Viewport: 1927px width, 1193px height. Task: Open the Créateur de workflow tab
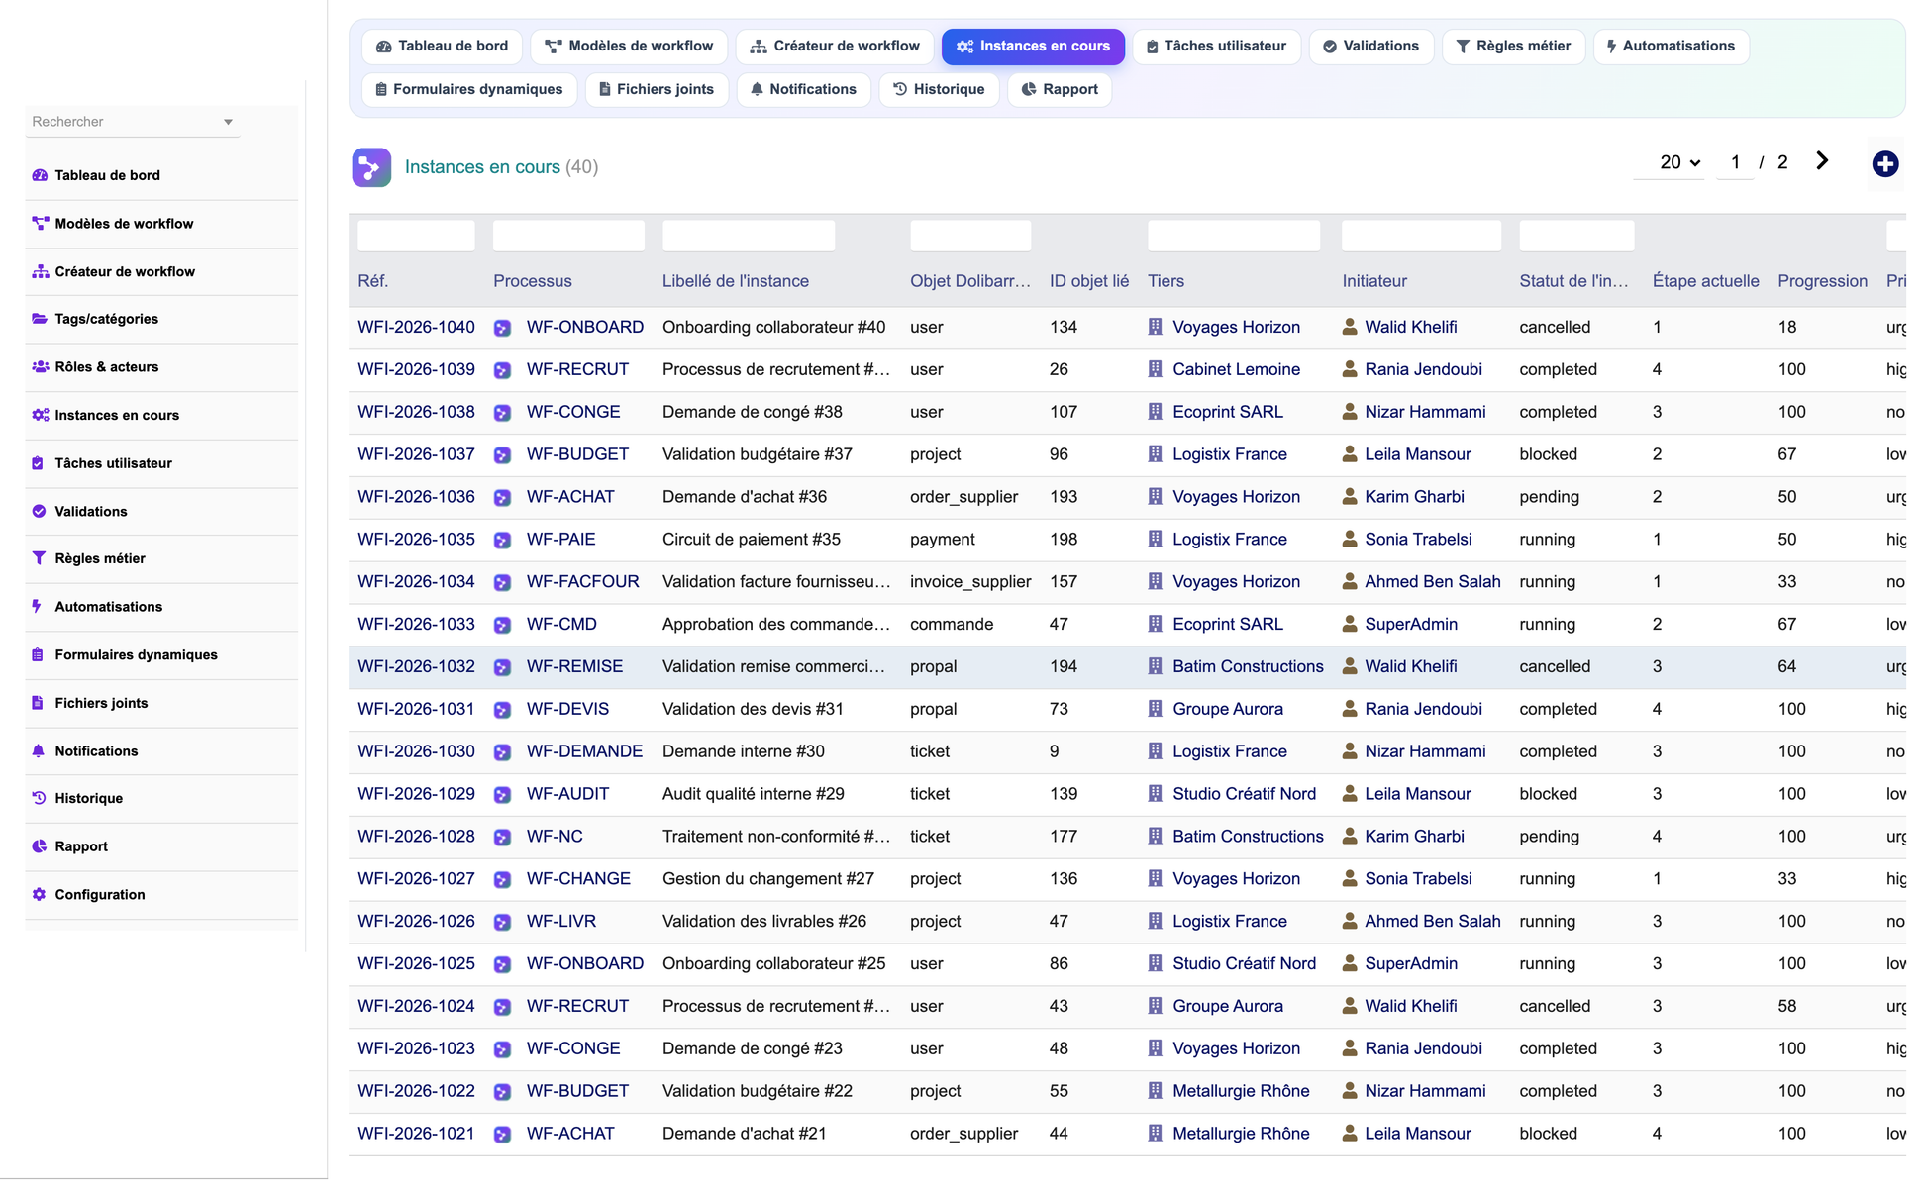tap(835, 46)
